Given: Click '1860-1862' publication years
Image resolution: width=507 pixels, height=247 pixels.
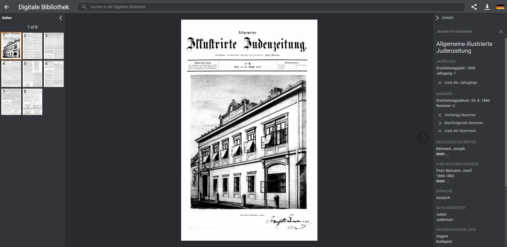Looking at the screenshot, I should (445, 176).
